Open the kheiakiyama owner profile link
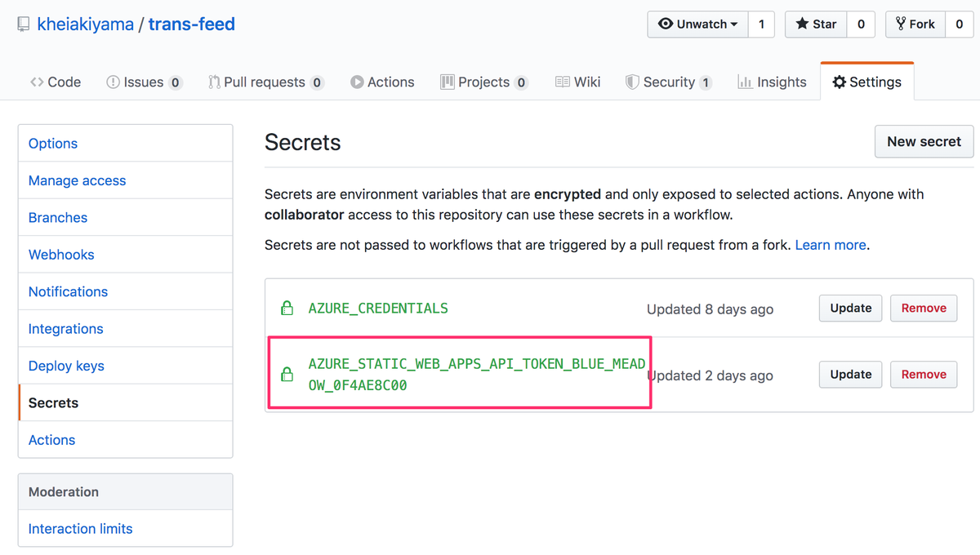Image resolution: width=980 pixels, height=555 pixels. [86, 24]
